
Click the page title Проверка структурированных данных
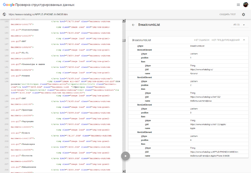pyautogui.click(x=45, y=5)
